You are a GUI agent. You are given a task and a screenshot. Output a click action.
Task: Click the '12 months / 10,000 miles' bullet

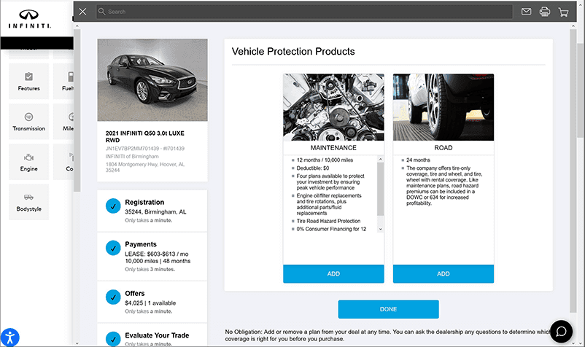click(325, 160)
